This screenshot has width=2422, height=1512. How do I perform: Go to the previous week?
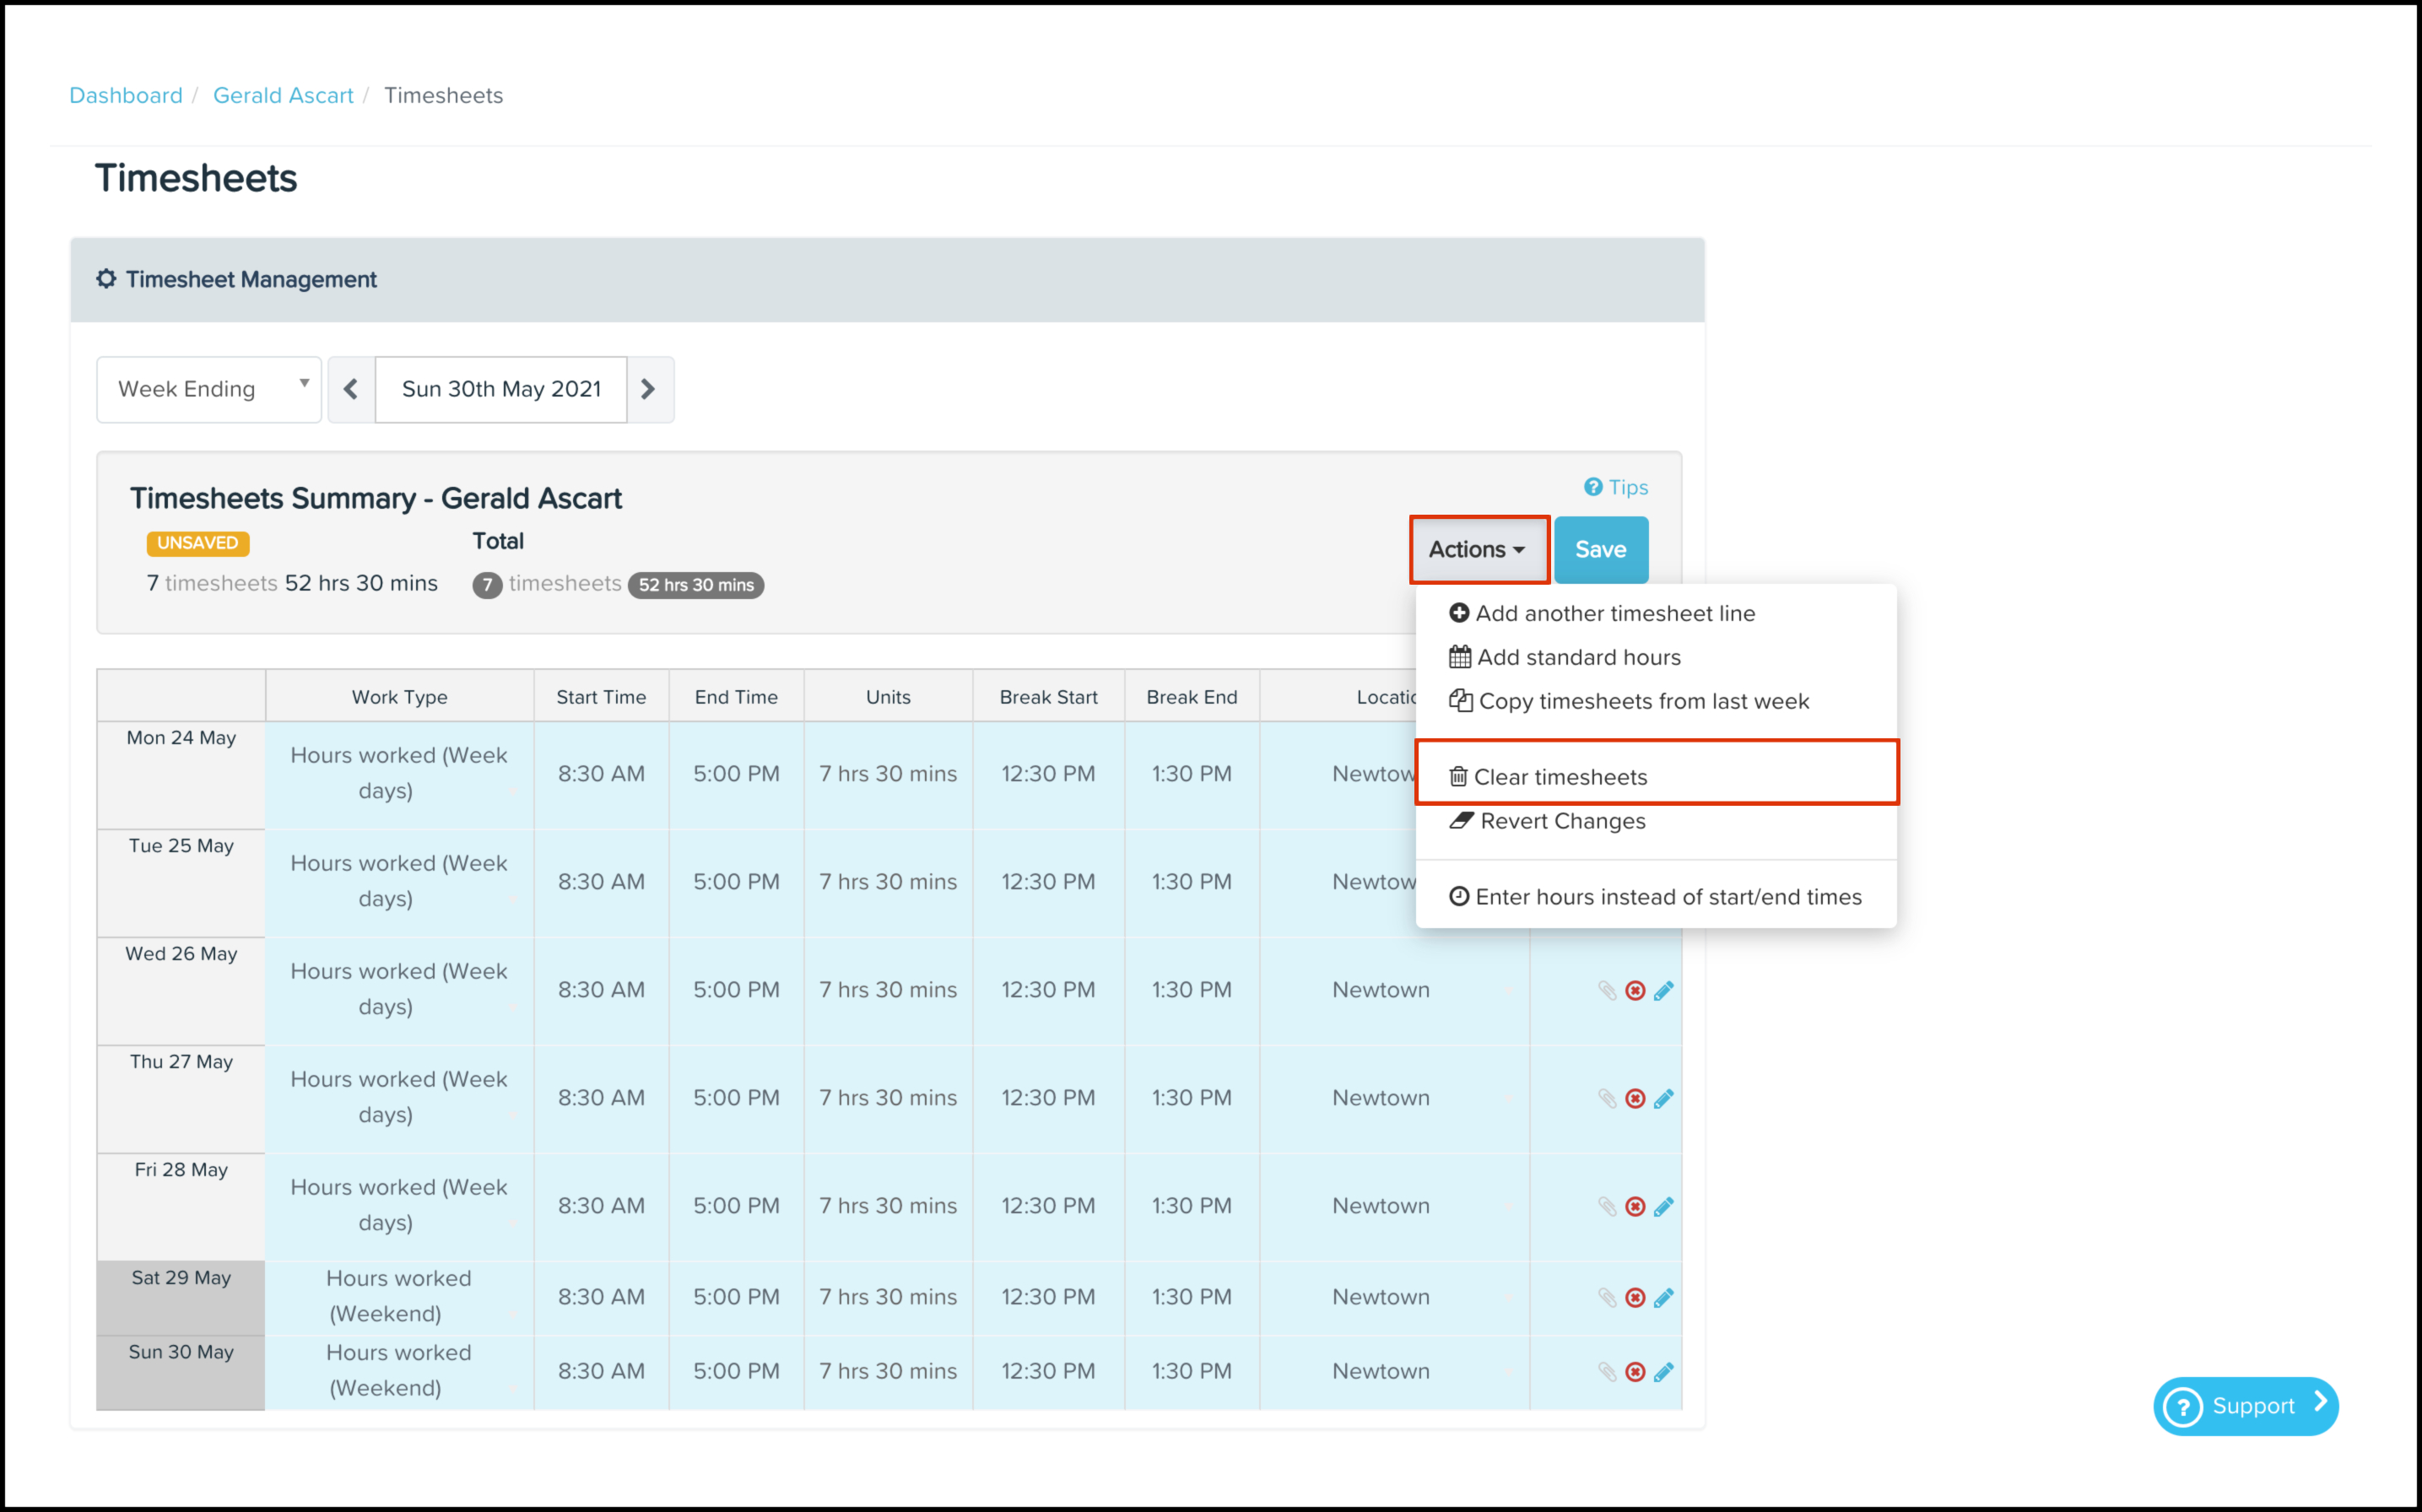pyautogui.click(x=351, y=389)
